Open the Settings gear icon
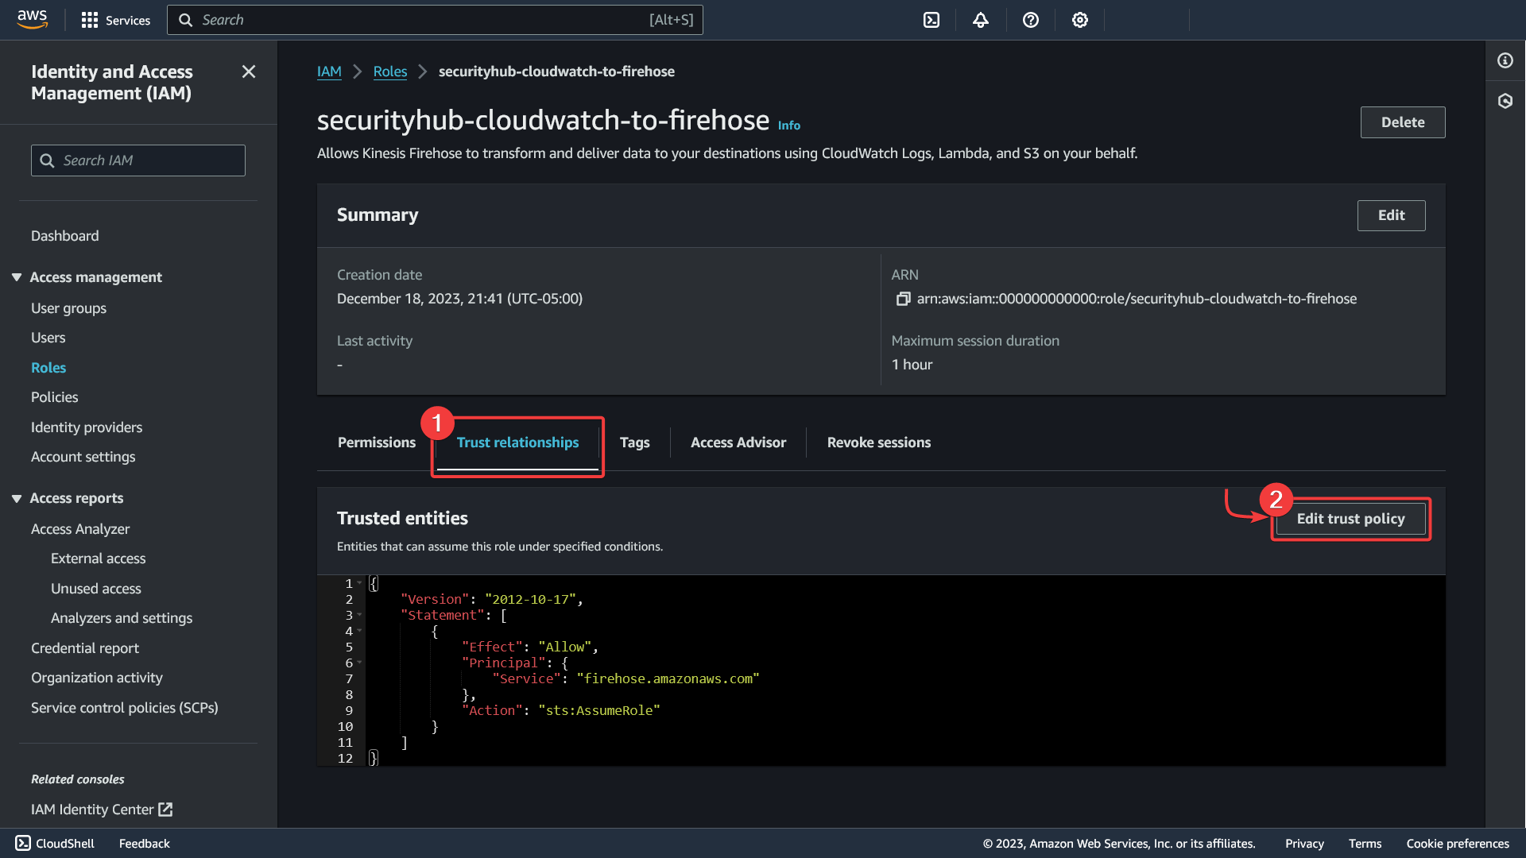This screenshot has height=858, width=1526. click(1079, 20)
